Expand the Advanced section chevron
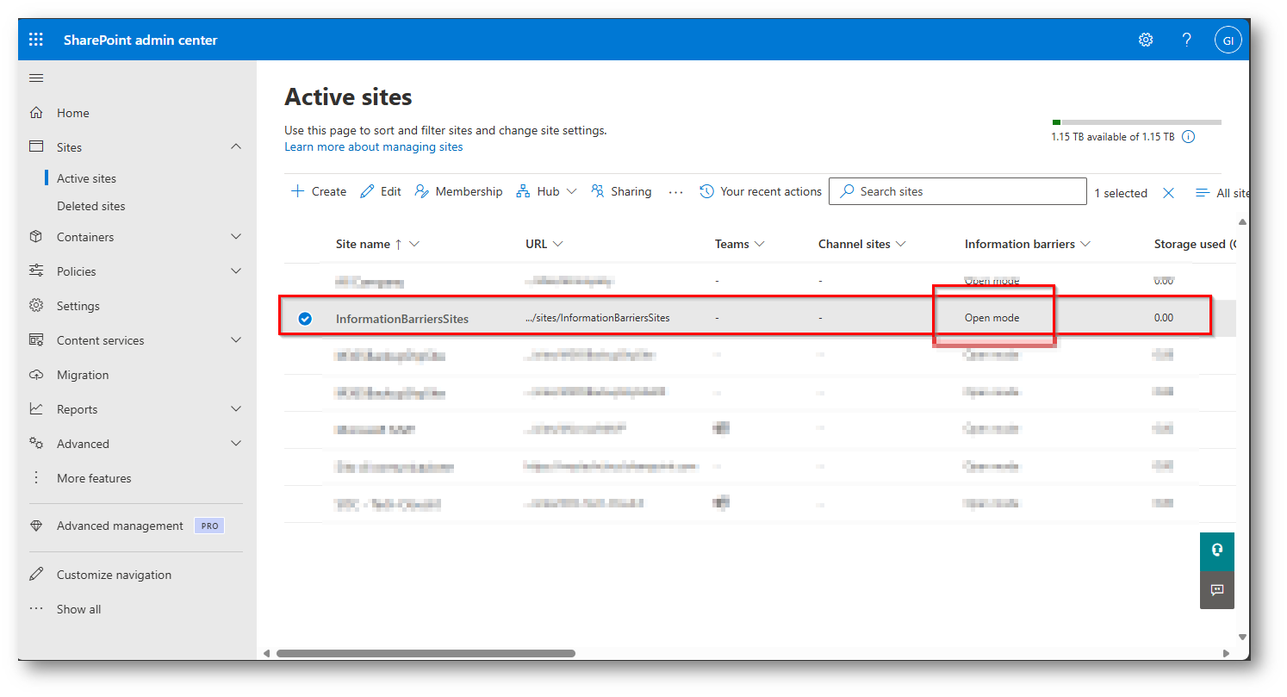Viewport: 1287px width, 697px height. 236,444
